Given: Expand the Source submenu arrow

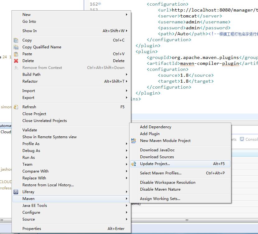Looking at the screenshot, I should click(127, 219).
